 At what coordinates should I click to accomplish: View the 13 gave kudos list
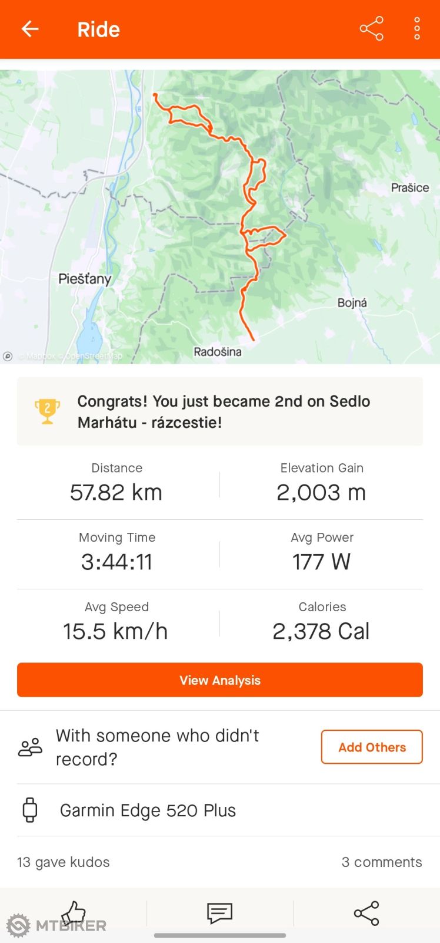pyautogui.click(x=64, y=862)
